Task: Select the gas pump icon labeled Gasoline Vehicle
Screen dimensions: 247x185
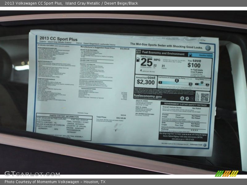Action: pyautogui.click(x=190, y=55)
